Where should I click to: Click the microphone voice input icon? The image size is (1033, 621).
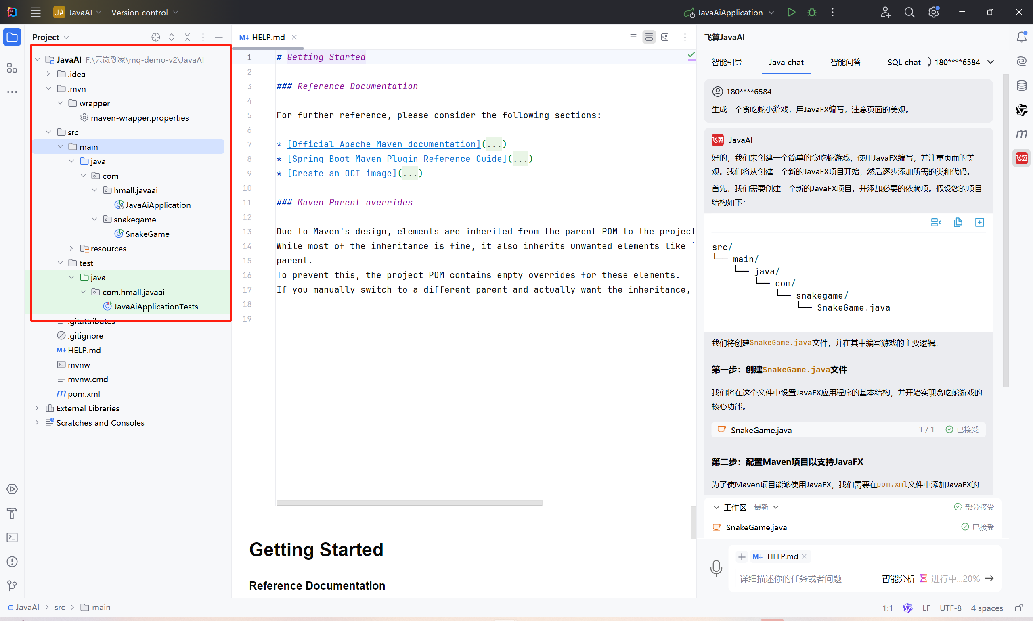click(716, 568)
